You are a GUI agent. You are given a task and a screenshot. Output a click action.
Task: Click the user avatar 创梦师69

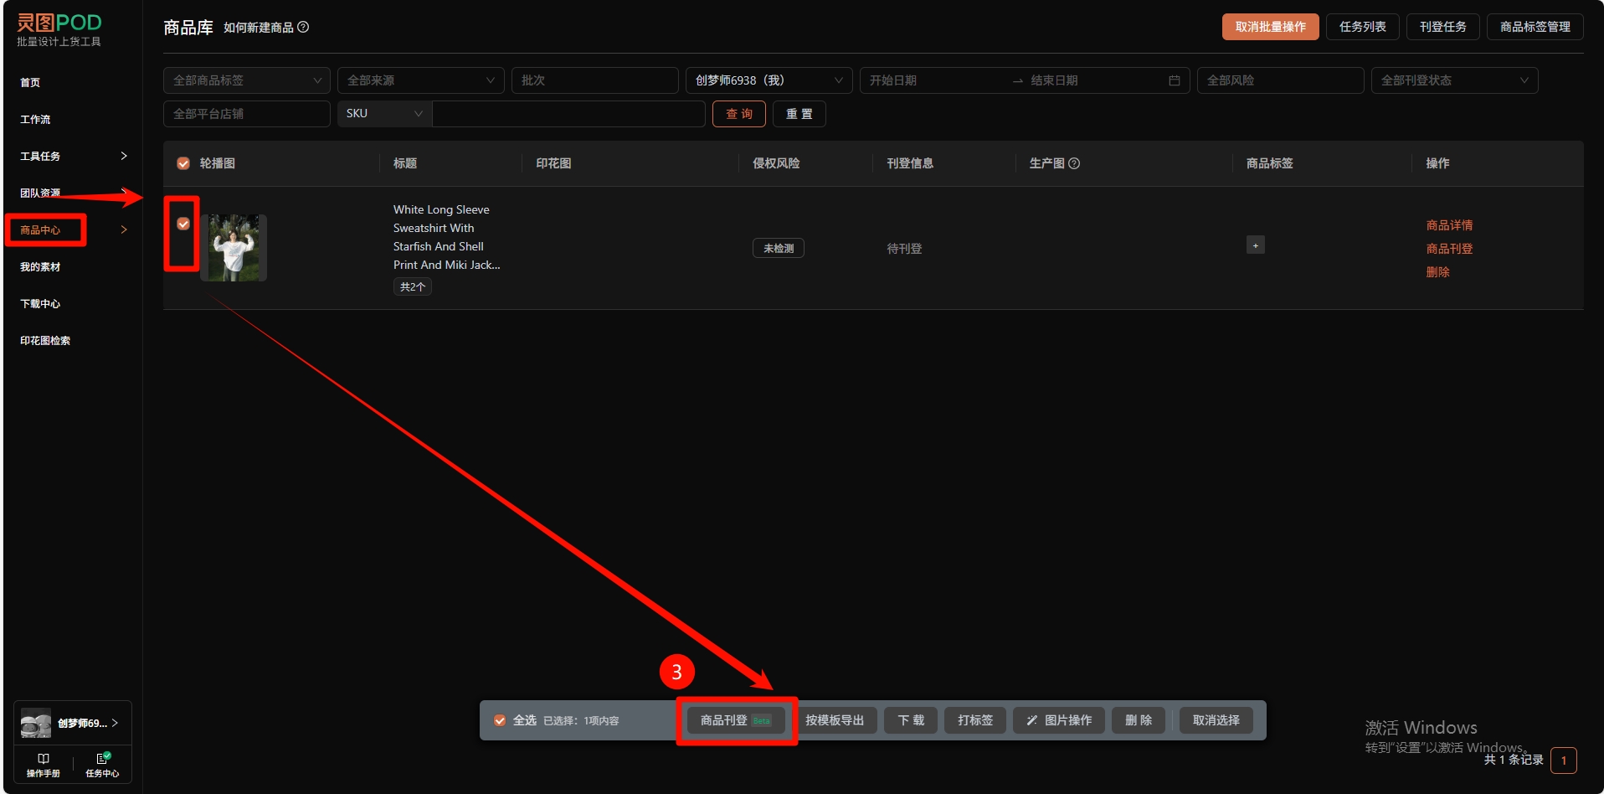36,723
